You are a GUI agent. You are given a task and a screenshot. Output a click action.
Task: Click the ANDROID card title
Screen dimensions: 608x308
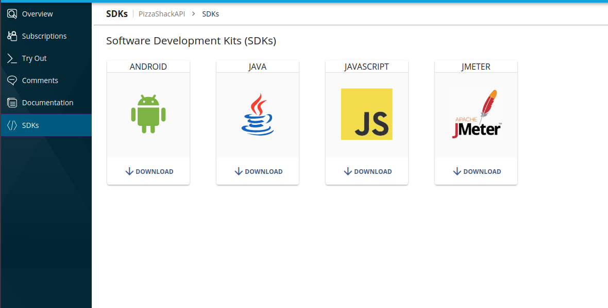(148, 67)
